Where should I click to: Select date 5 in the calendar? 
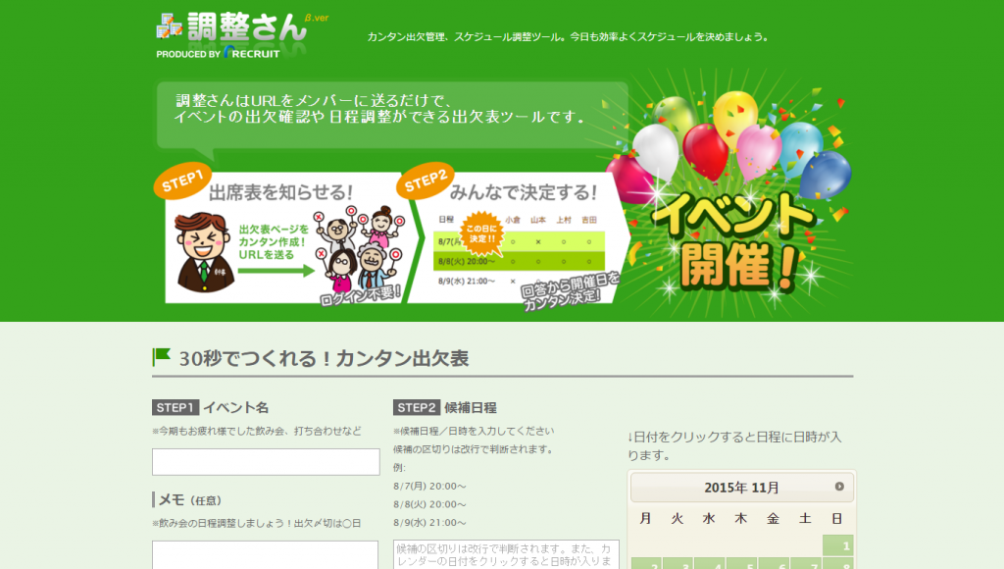742,564
